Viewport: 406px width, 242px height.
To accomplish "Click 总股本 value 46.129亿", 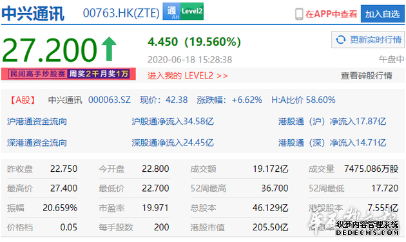I will [x=270, y=208].
